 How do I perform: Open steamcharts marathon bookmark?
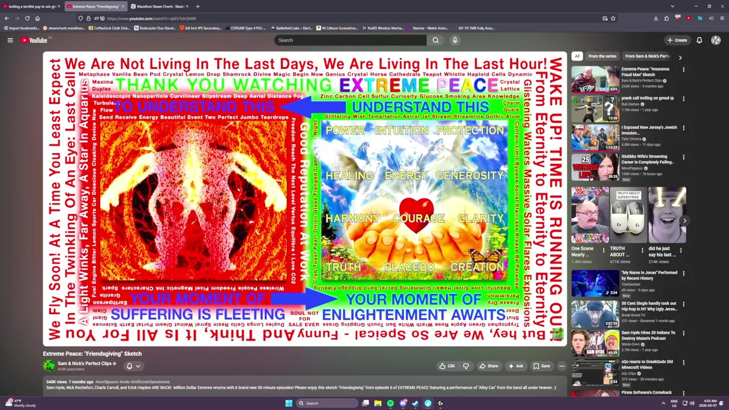(63, 28)
